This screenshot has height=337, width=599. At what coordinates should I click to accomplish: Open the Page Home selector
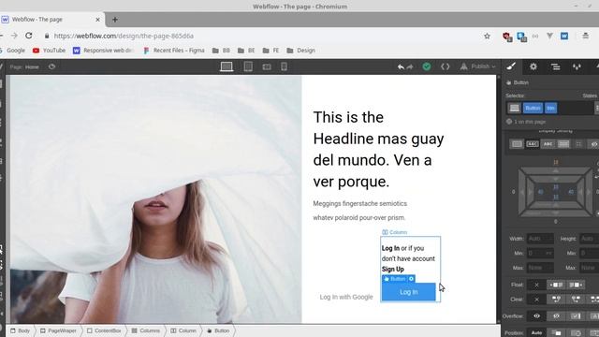tap(24, 66)
